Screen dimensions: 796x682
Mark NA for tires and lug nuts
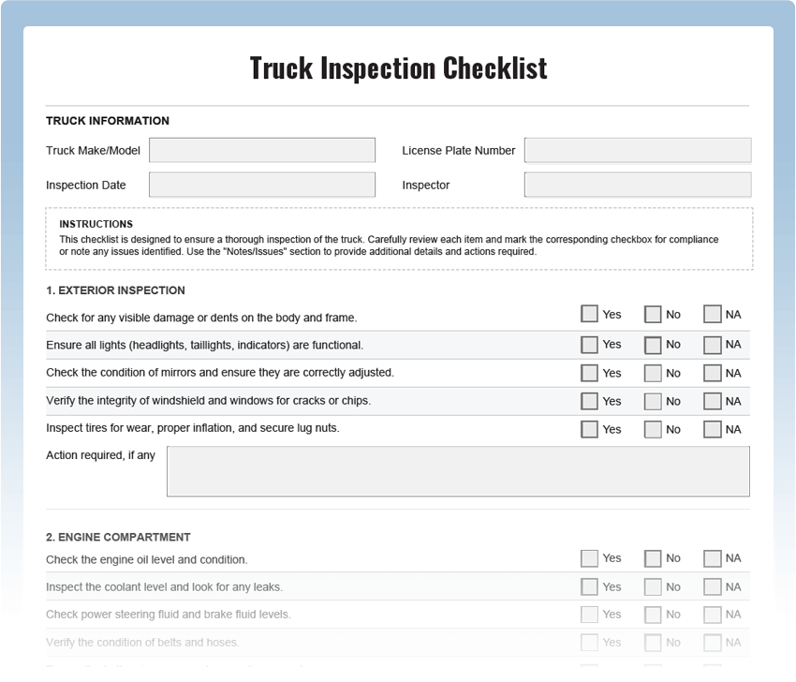point(713,429)
